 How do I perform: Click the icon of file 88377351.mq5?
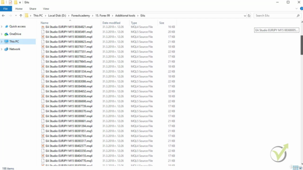click(43, 51)
